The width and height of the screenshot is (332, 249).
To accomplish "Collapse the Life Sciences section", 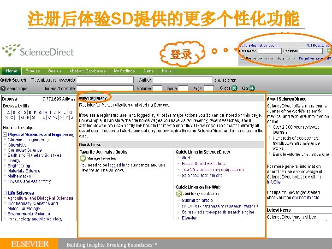I will [x=5, y=193].
